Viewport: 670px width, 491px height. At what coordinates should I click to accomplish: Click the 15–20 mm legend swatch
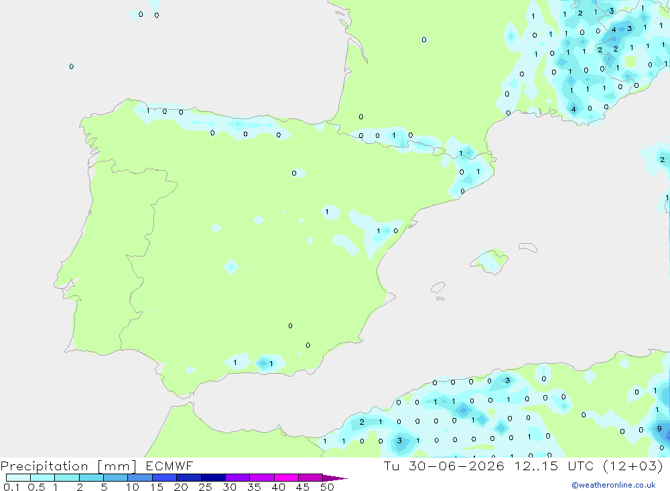165,478
